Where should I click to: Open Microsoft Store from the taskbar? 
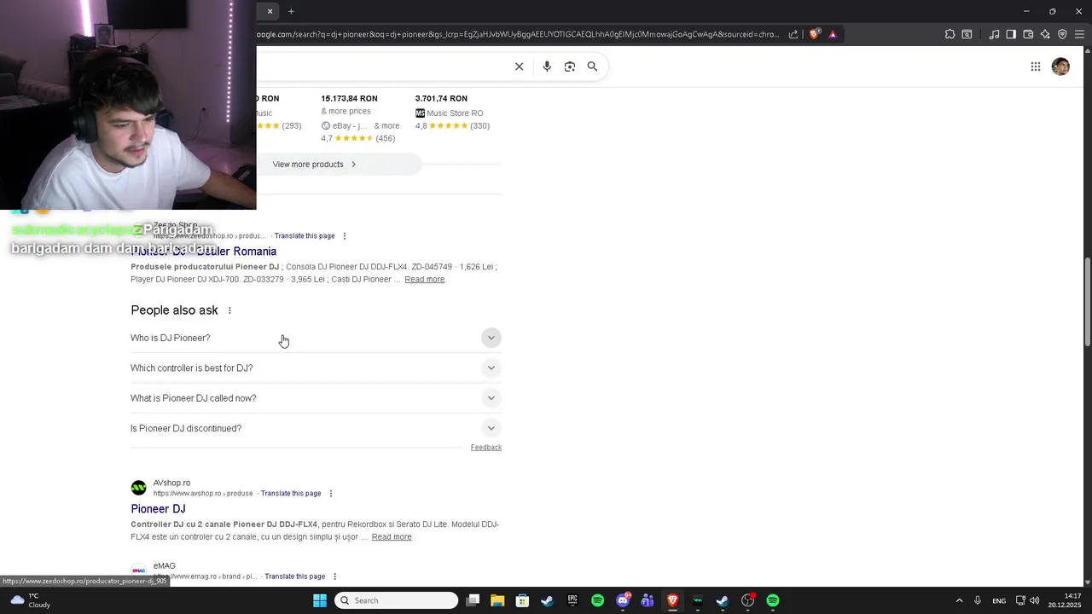(522, 600)
